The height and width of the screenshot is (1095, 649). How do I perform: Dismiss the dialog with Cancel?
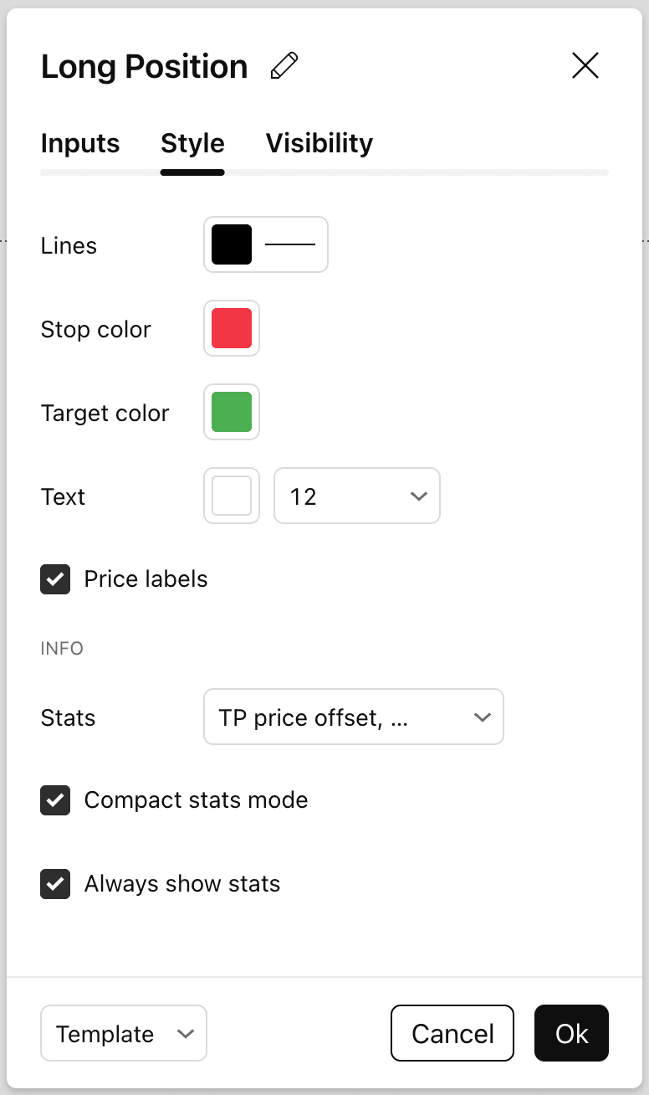(452, 1033)
